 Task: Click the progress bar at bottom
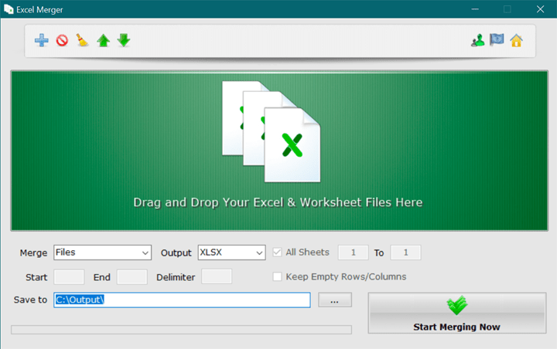tap(182, 330)
